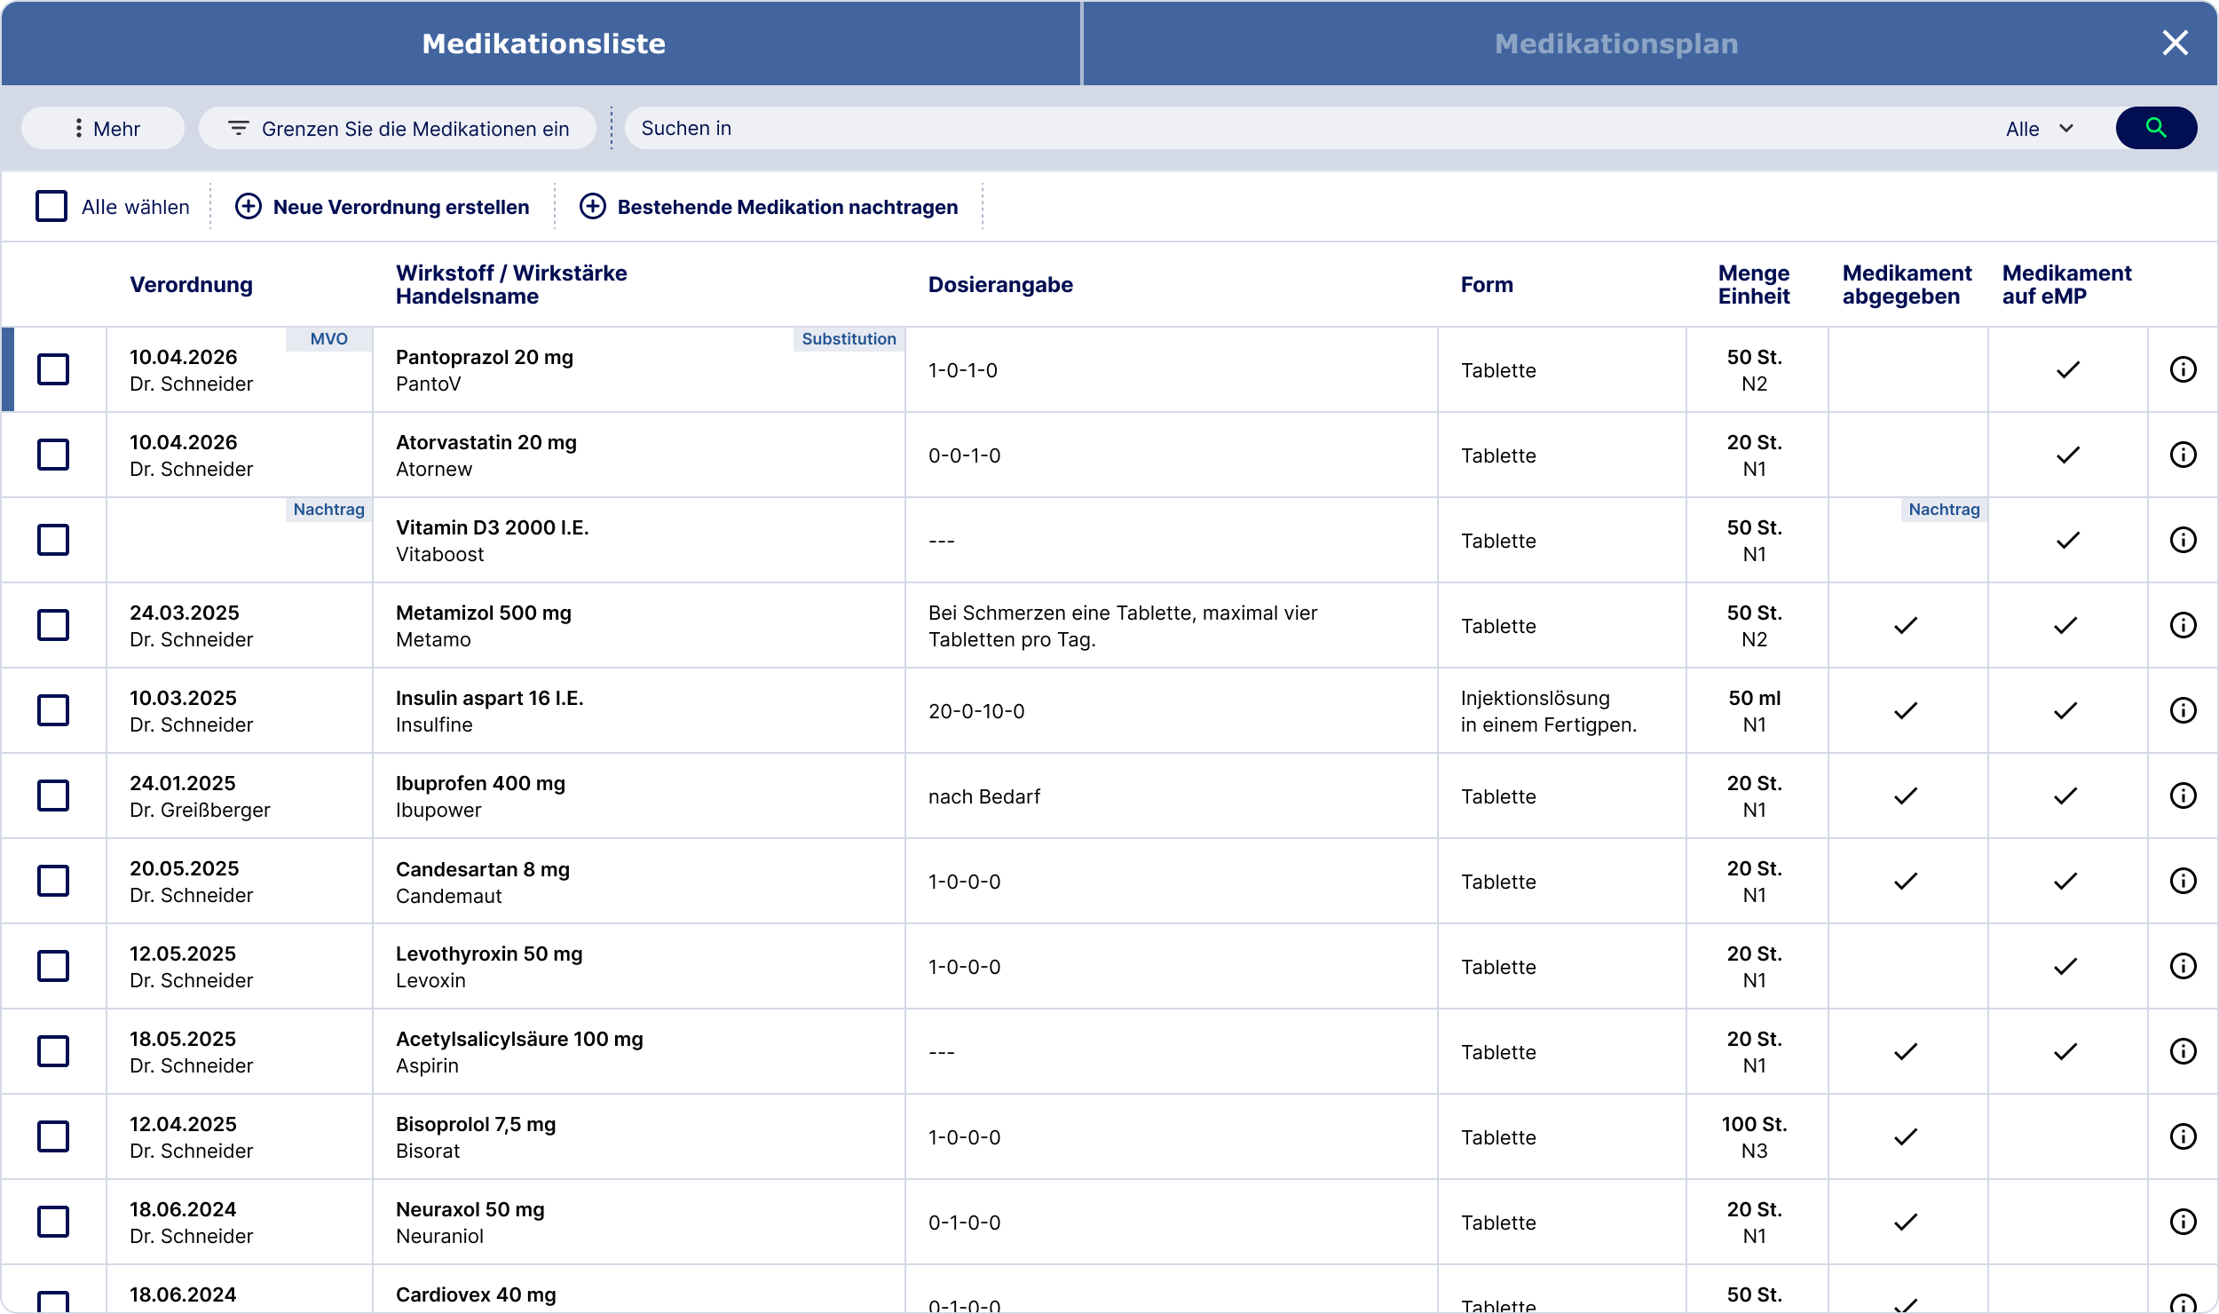Click the green search magnifier icon
Viewport: 2219px width, 1314px height.
2157,128
